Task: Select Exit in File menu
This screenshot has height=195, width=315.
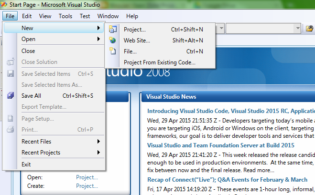Action: 54,164
